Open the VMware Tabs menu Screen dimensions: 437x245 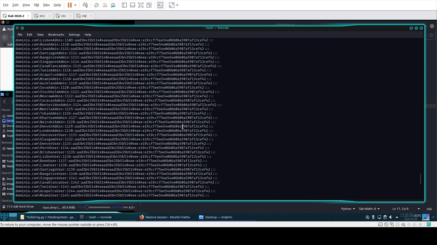[x=46, y=5]
